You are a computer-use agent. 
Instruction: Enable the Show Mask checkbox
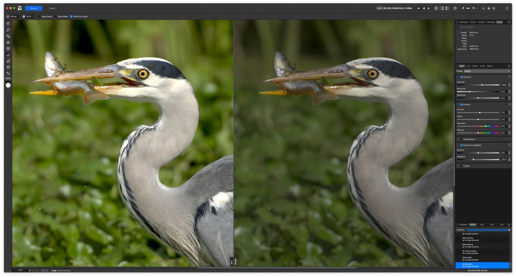point(55,17)
